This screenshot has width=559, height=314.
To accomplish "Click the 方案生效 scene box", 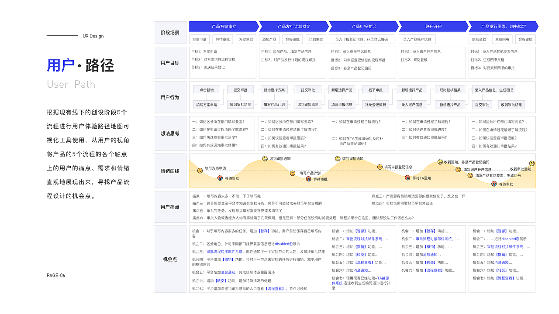I will [246, 39].
